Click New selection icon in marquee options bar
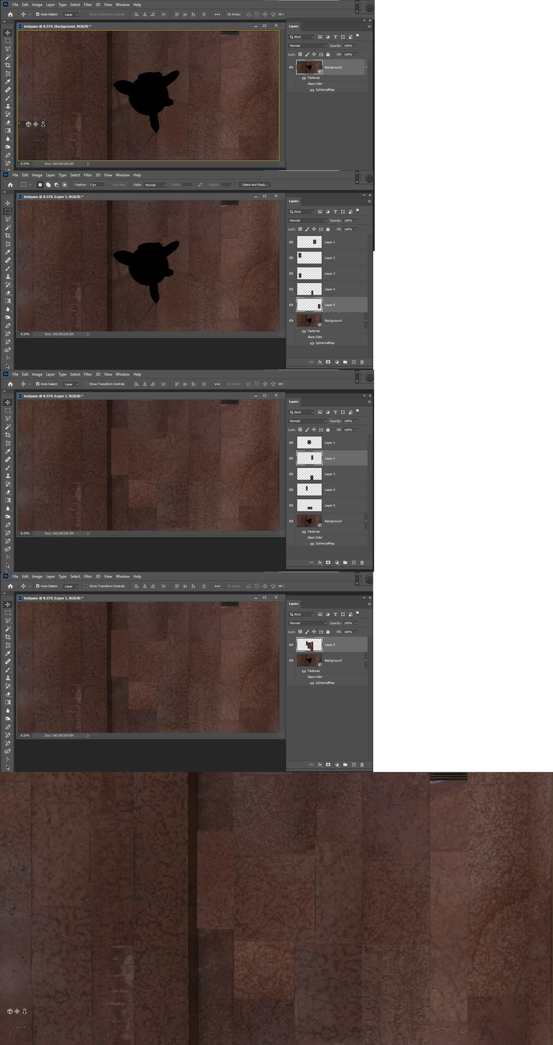This screenshot has width=553, height=1045. pos(40,185)
